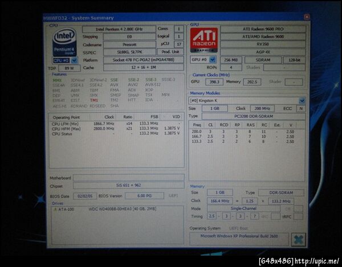Click the GPU memory clock 202.5 value
Image resolution: width=342 pixels, height=267 pixels.
pos(253,82)
